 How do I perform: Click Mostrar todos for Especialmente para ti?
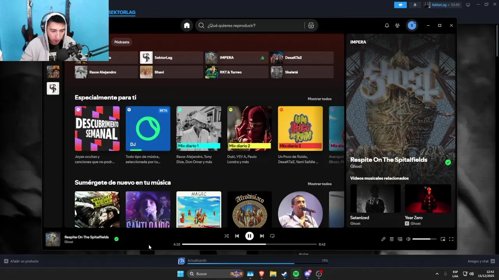click(x=320, y=99)
